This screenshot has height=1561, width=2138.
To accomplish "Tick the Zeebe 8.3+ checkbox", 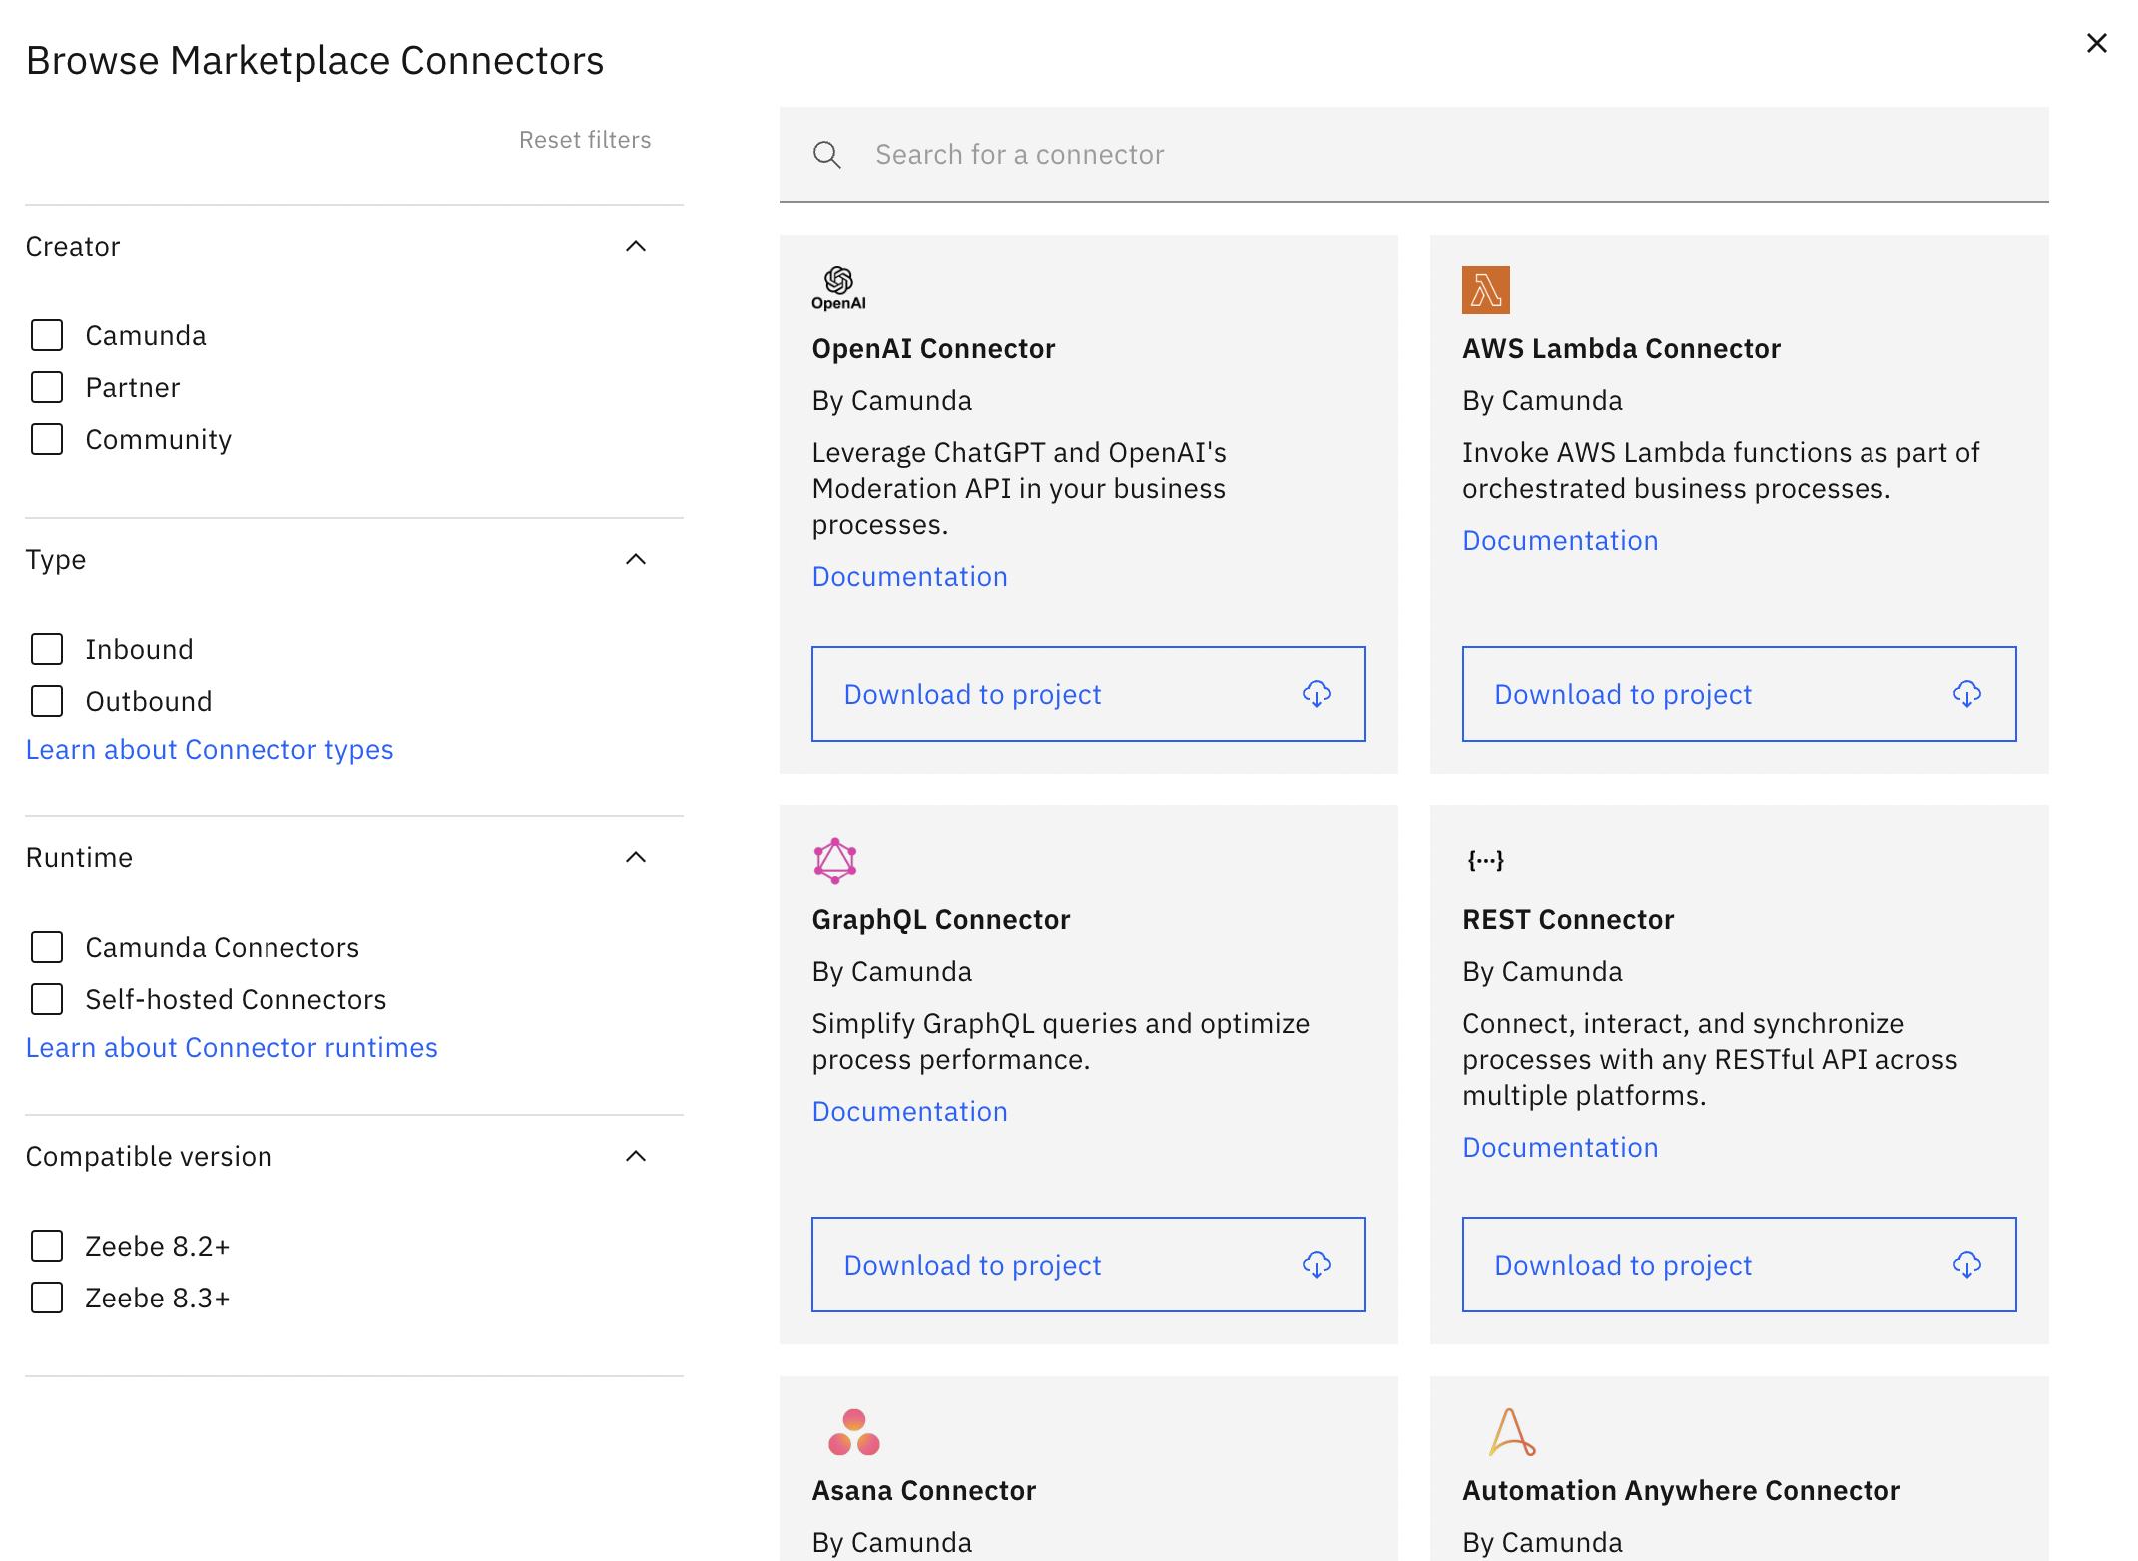I will click(x=47, y=1298).
